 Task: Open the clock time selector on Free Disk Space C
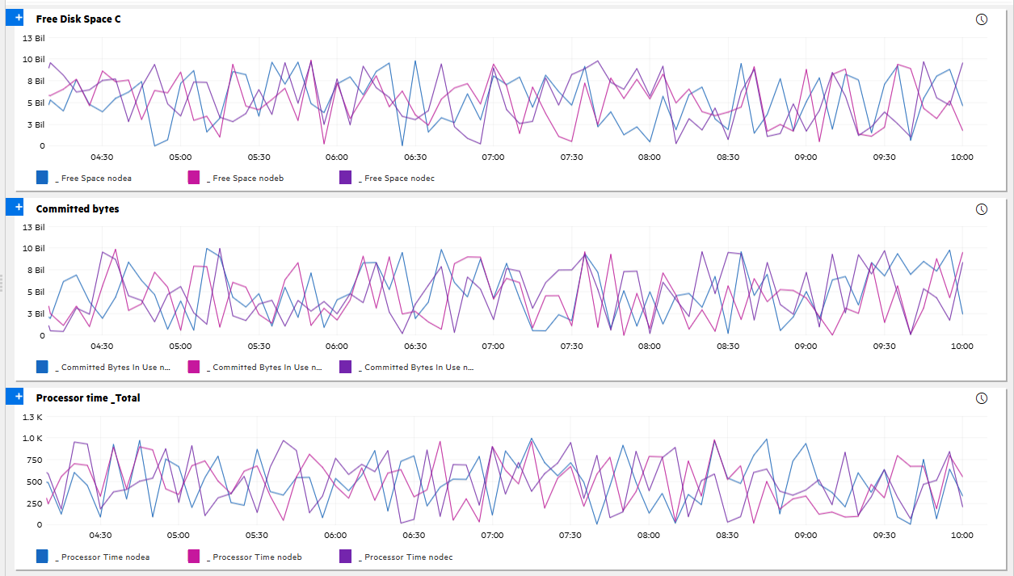[981, 18]
